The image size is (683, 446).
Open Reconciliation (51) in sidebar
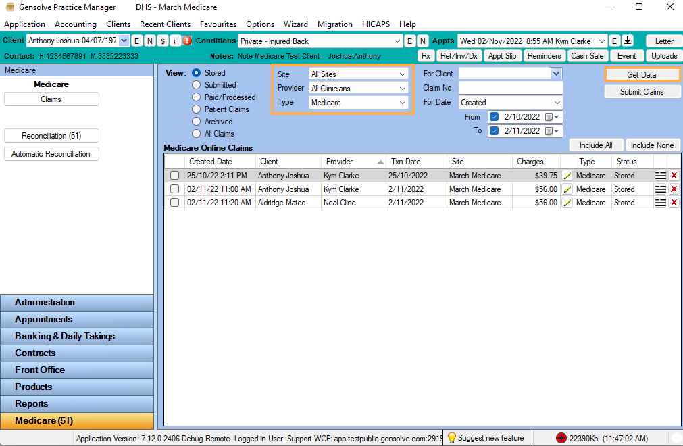coord(51,135)
